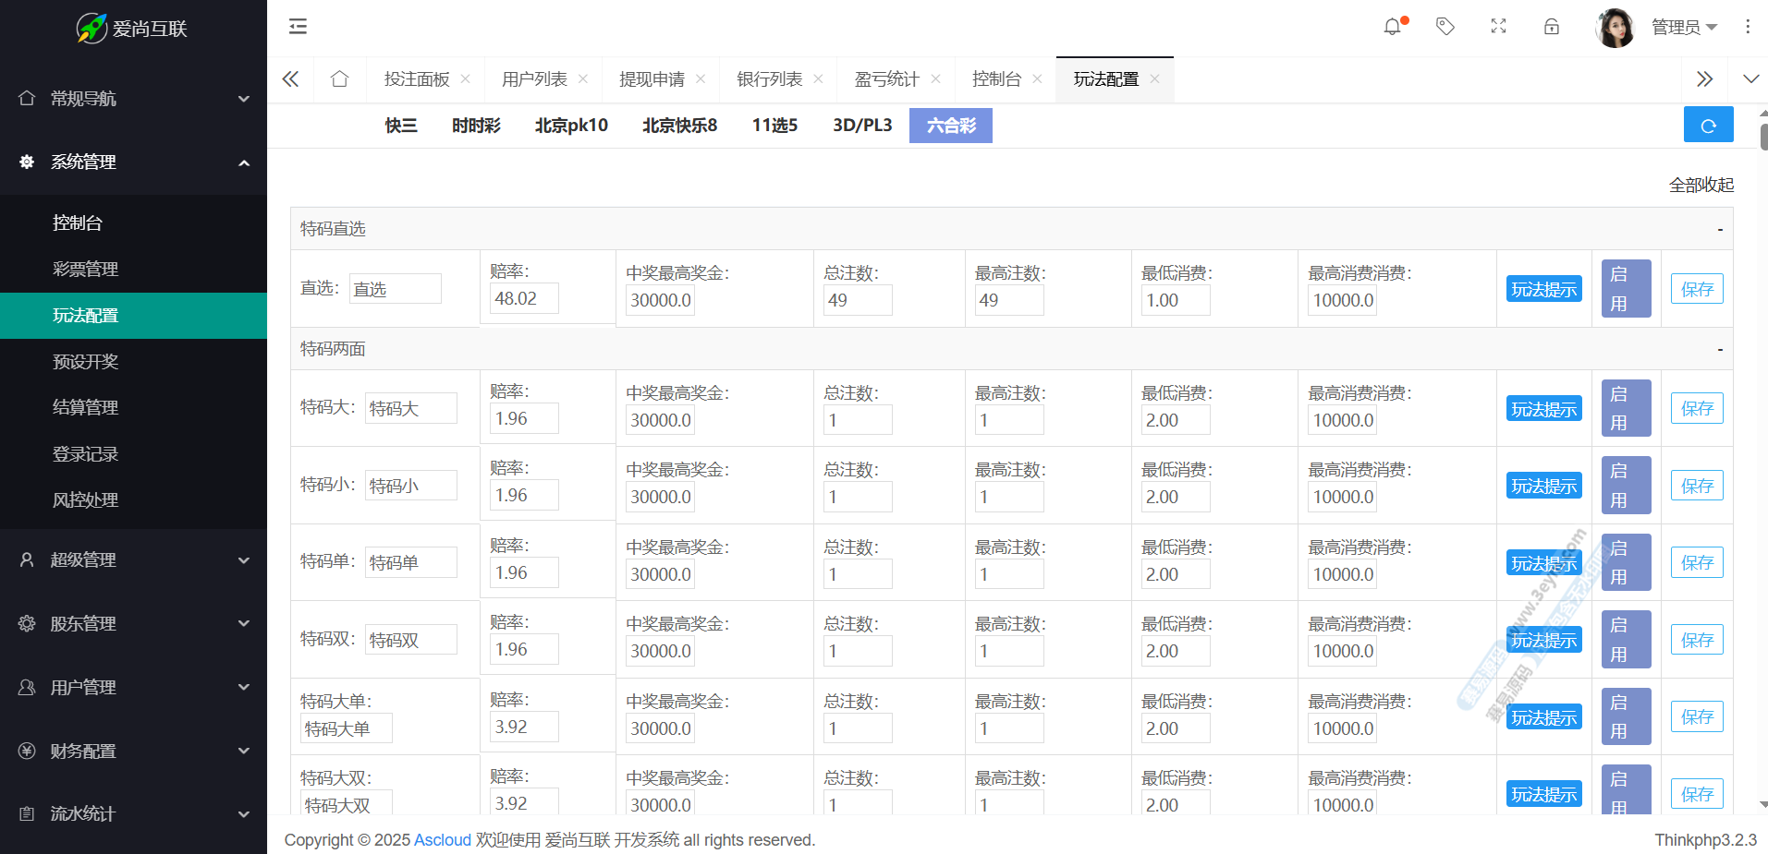Click 玩法提示 button for 特码双

[x=1543, y=640]
